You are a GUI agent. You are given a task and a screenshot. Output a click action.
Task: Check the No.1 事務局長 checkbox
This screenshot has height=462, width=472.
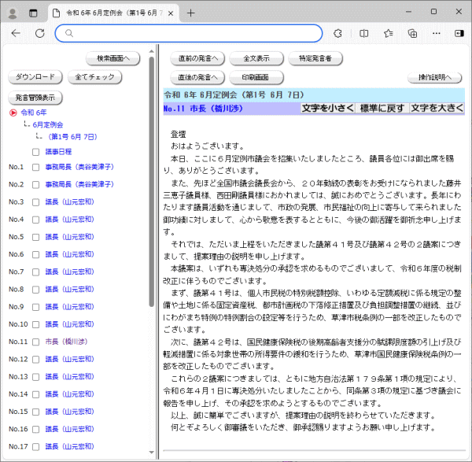coord(36,167)
